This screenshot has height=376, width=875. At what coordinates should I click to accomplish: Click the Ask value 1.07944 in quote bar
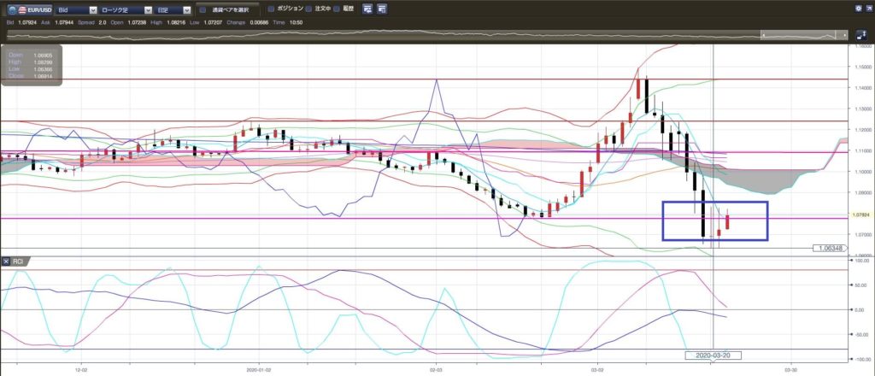(64, 22)
